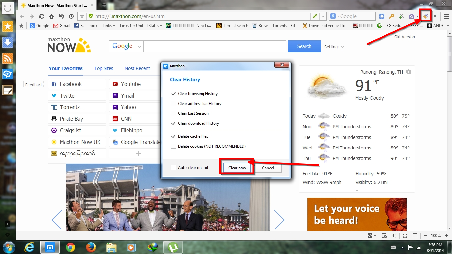The height and width of the screenshot is (254, 452).
Task: Open the address bar URL dropdown arrow
Action: (x=323, y=16)
